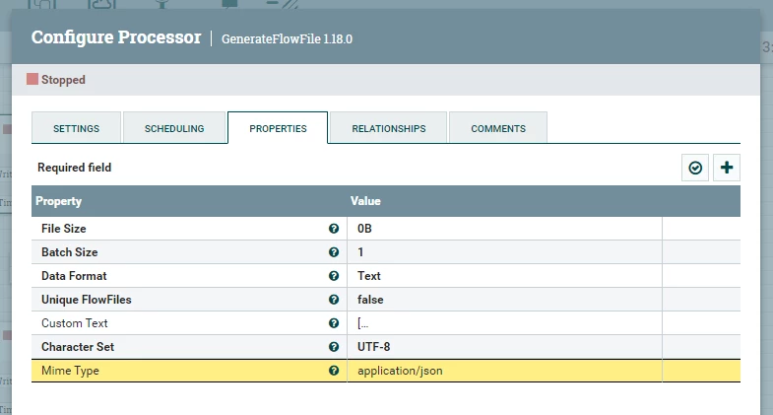The width and height of the screenshot is (773, 415).
Task: Show help for Character Set property
Action: (334, 347)
